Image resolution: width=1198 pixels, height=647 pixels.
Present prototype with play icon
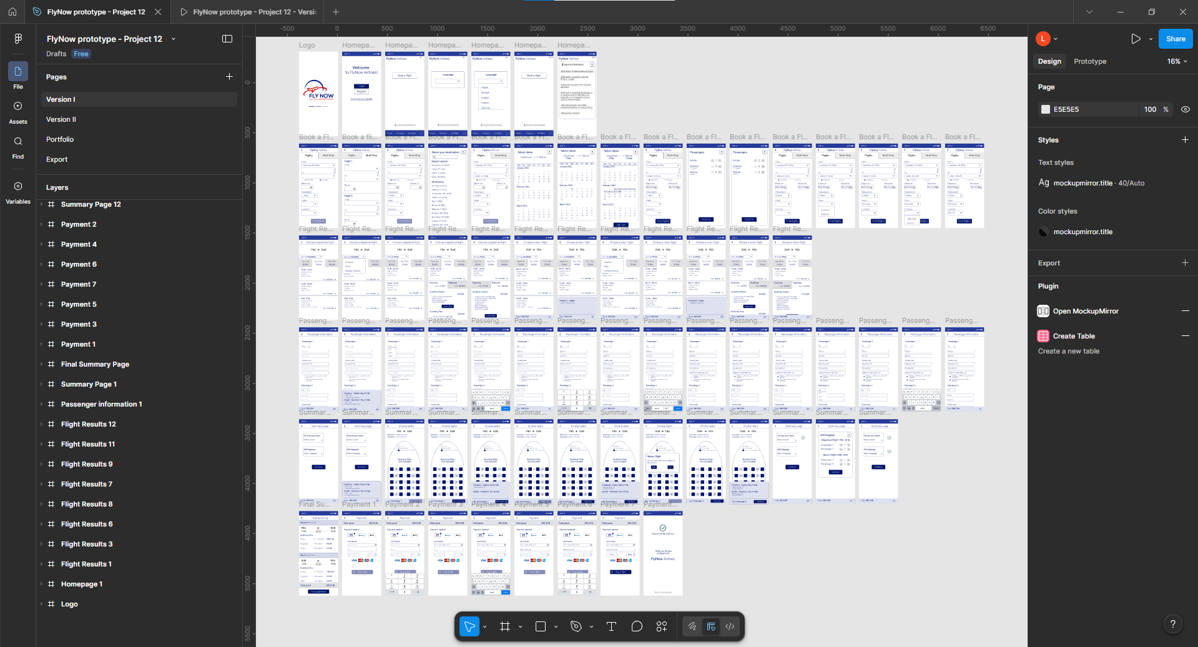click(1136, 39)
